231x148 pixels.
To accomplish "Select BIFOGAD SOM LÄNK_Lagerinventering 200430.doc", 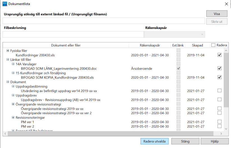I will tap(59, 68).
